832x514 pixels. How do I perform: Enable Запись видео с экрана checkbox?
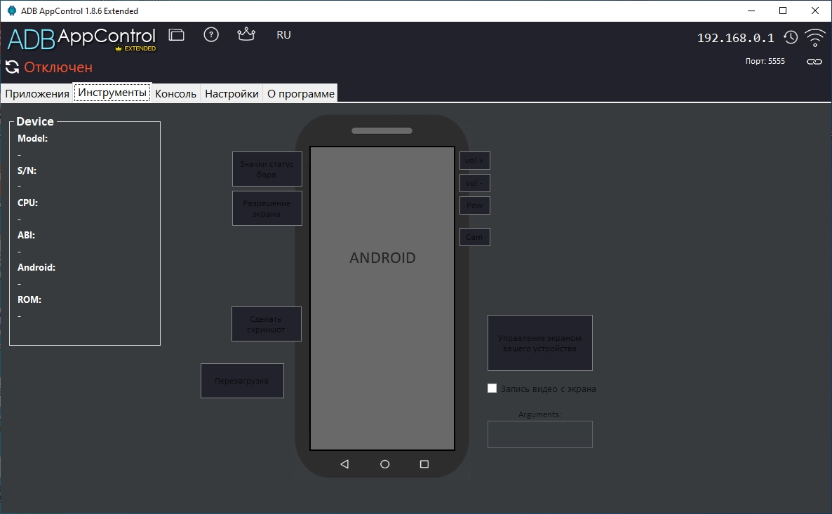(492, 388)
